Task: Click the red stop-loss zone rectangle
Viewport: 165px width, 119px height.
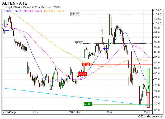Action: point(148,100)
